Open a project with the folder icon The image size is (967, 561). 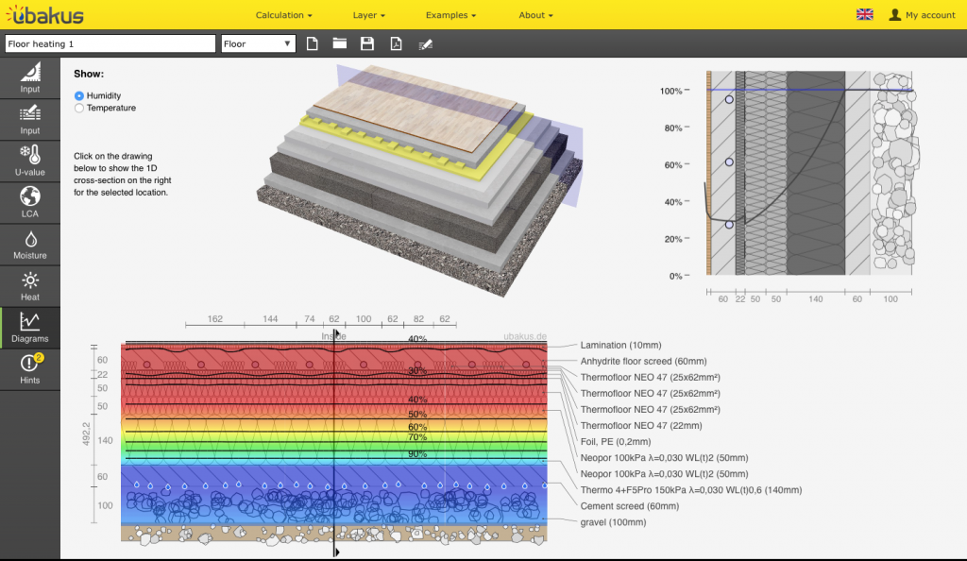click(340, 44)
